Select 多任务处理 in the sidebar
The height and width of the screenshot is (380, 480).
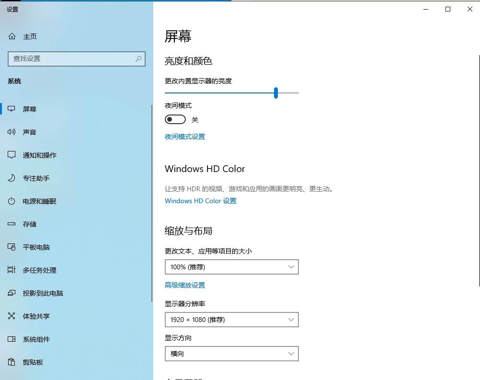[39, 270]
